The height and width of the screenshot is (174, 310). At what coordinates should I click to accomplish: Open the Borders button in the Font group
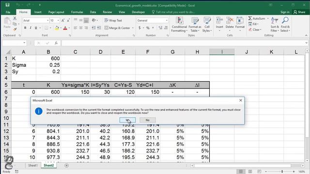(x=46, y=28)
